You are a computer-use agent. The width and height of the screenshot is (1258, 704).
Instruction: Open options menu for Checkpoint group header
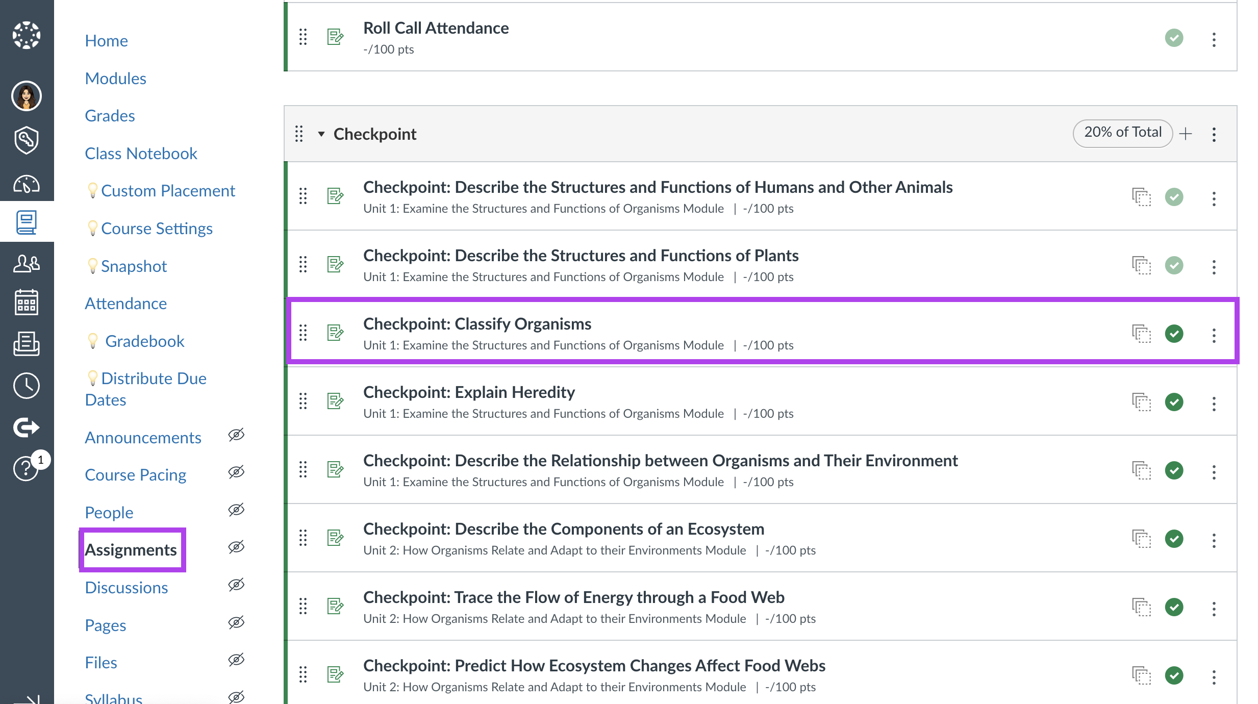pos(1214,134)
